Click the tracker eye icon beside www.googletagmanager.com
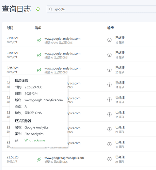The height and width of the screenshot is (170, 156). 39,159
